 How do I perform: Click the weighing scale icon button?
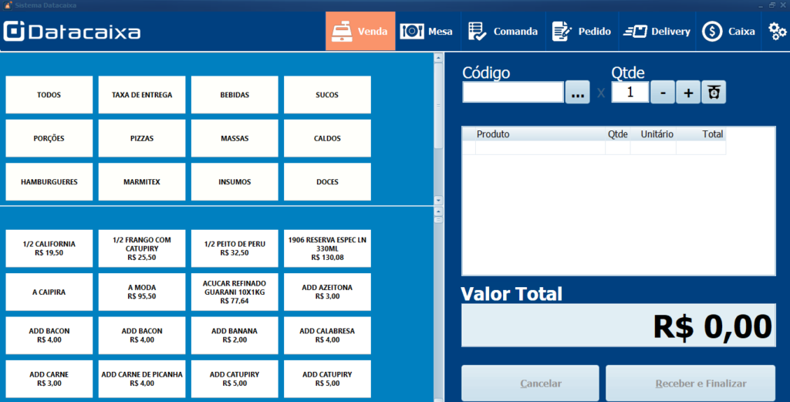pyautogui.click(x=714, y=92)
